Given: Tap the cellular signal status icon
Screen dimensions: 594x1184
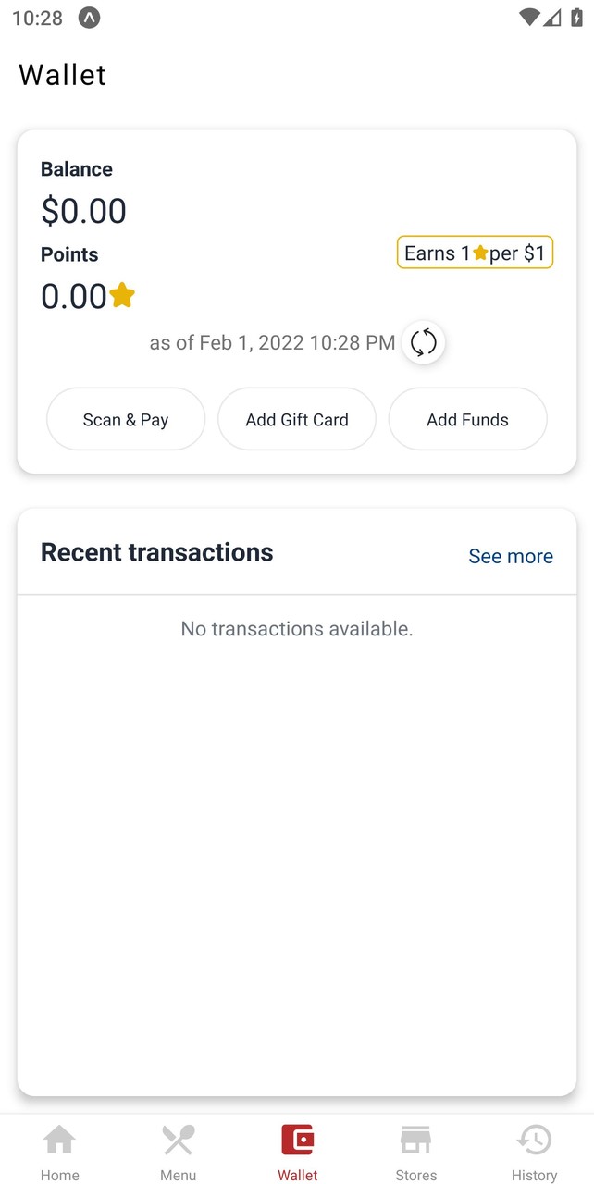Looking at the screenshot, I should (x=552, y=18).
